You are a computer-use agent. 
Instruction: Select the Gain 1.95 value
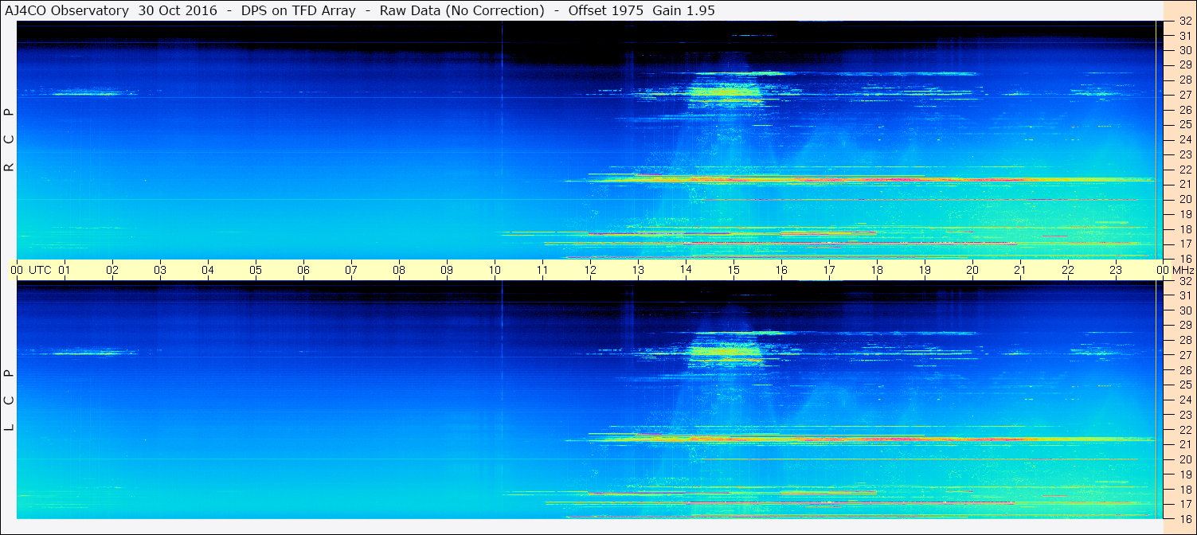pos(683,10)
